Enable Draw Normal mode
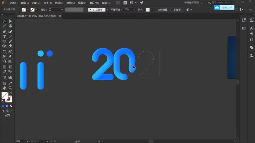The height and width of the screenshot is (143, 255). (x=3, y=111)
